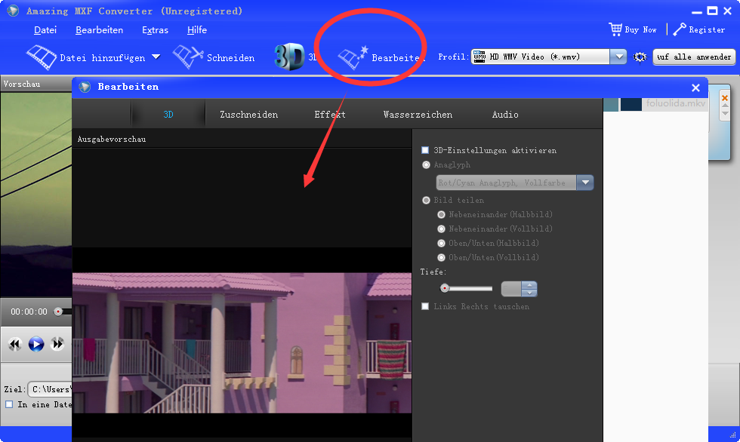This screenshot has height=442, width=740.
Task: Click the Register key icon
Action: tap(680, 29)
